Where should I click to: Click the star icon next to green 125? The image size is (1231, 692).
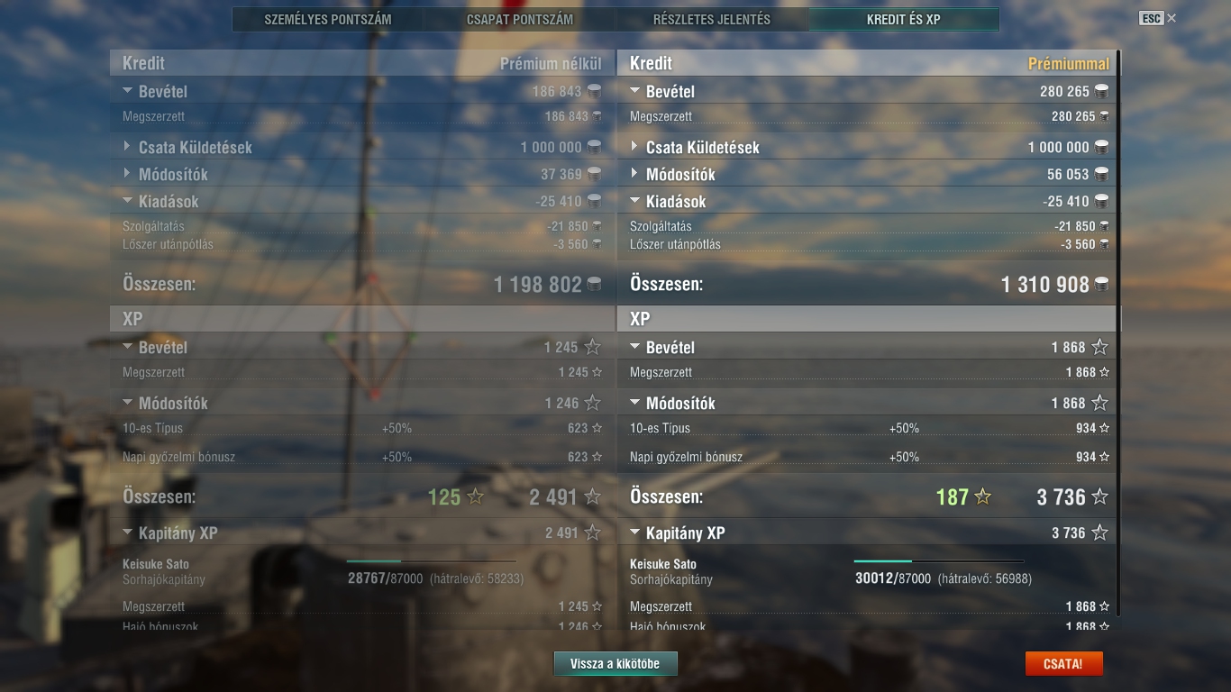point(476,496)
